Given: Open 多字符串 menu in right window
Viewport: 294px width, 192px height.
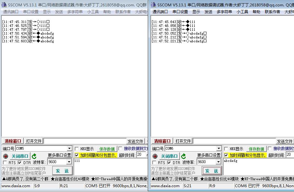Looking at the screenshot, I should pyautogui.click(x=224, y=12).
